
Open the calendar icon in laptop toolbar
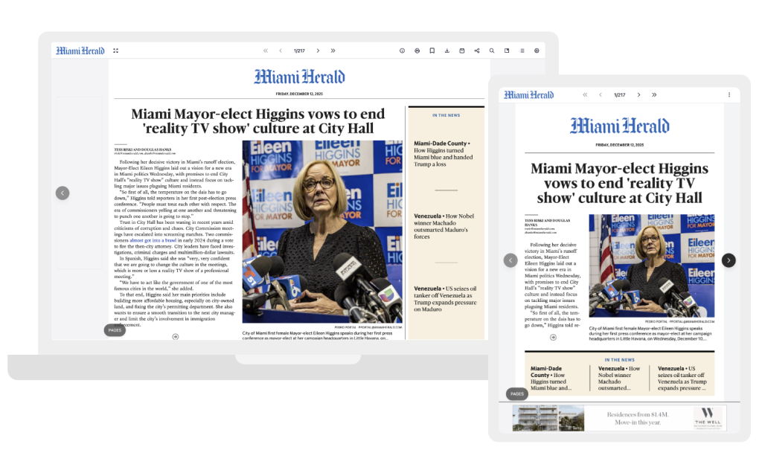(x=461, y=51)
